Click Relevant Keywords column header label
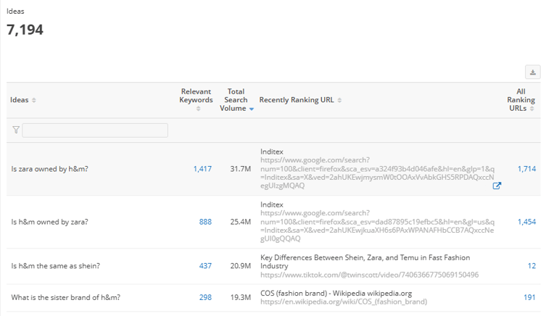 pos(196,96)
